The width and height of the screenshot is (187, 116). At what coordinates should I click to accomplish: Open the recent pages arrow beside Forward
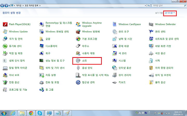tap(9, 6)
